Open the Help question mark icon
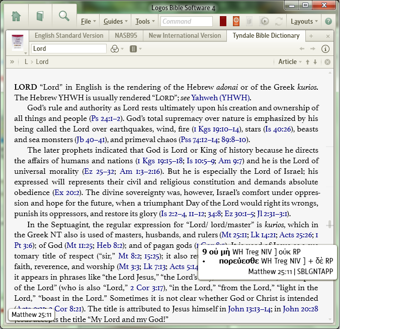 pos(328,21)
